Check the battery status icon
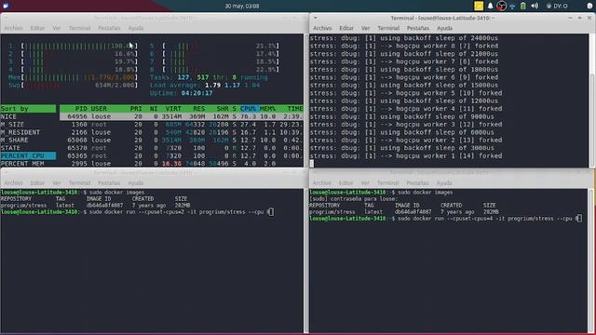Viewport: 596px width, 335px height. pyautogui.click(x=523, y=6)
